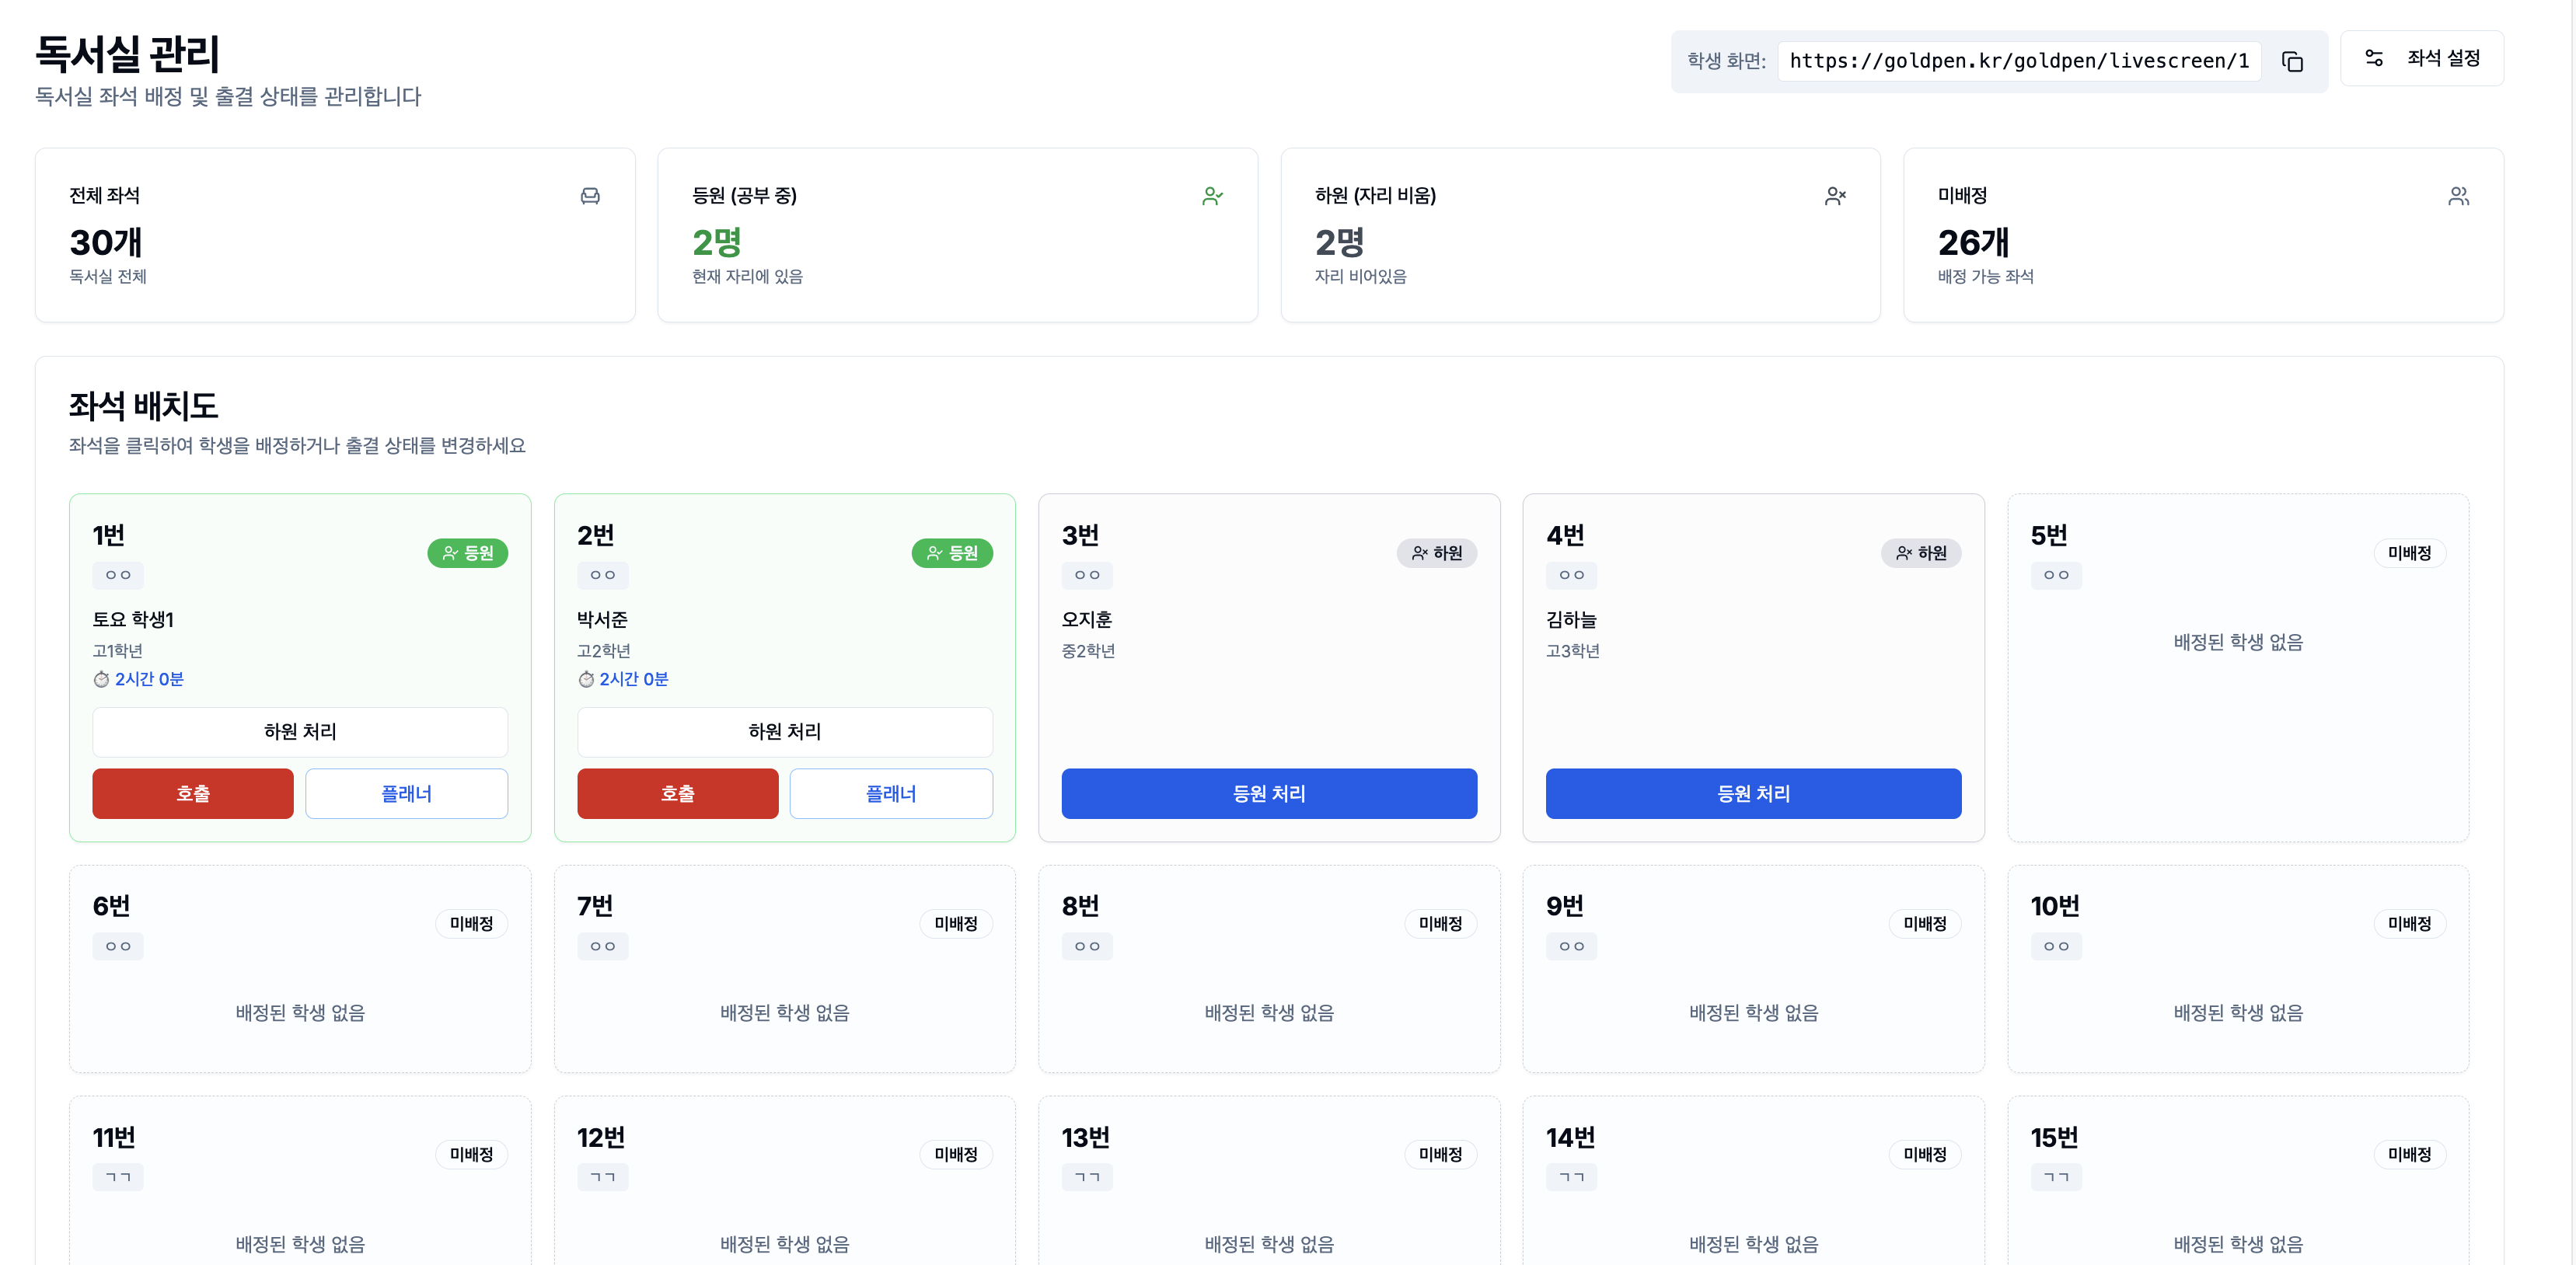Click the 하원 badge on seat 3
The height and width of the screenshot is (1265, 2576).
coord(1437,553)
